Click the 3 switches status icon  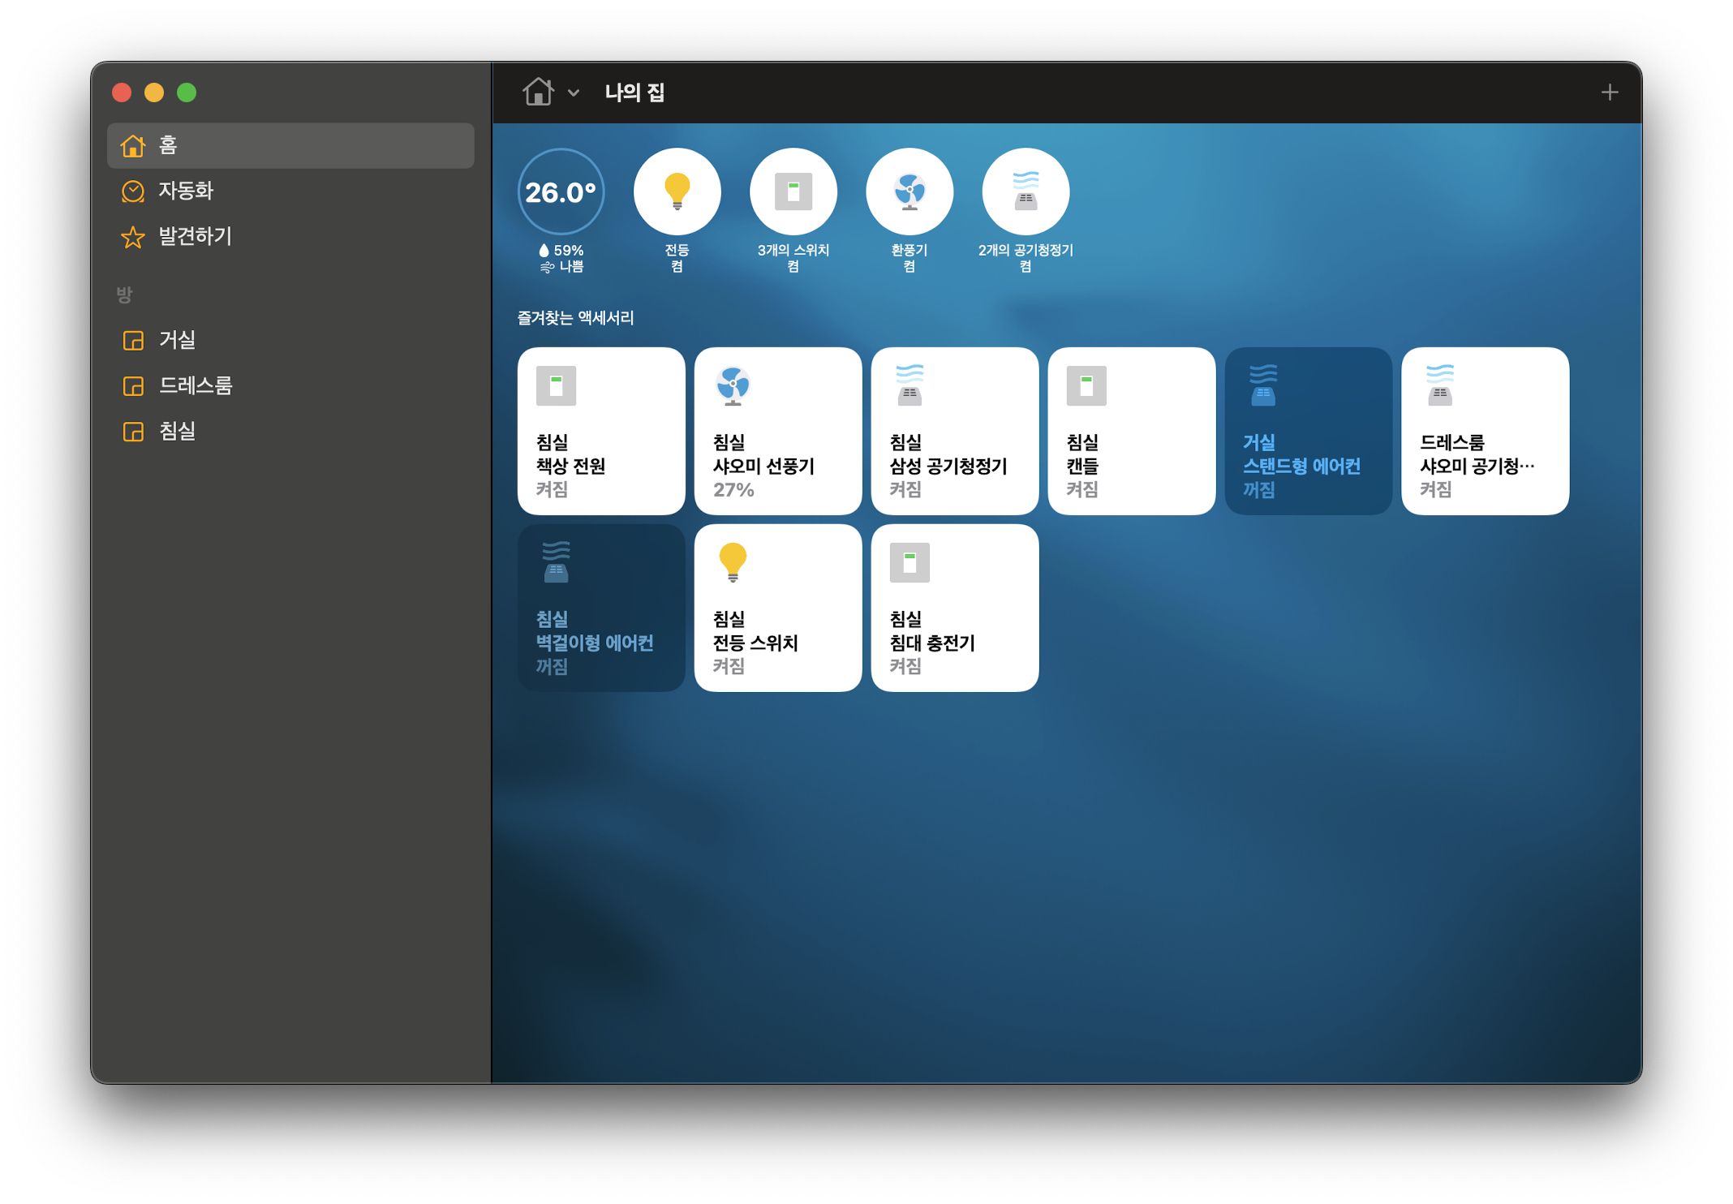tap(793, 191)
